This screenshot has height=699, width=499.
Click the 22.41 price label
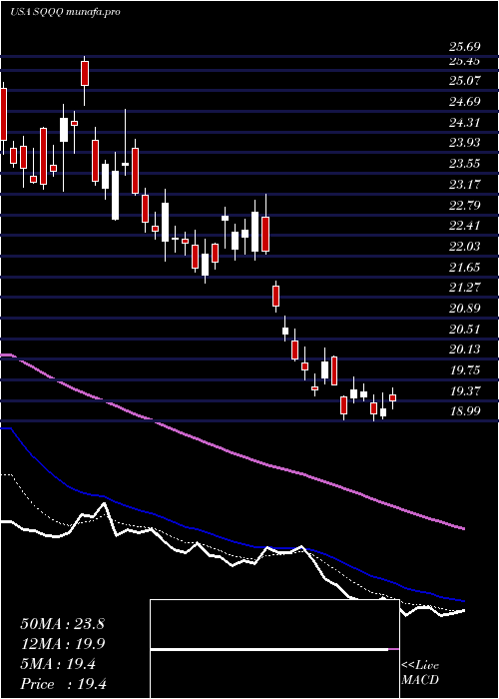click(x=464, y=226)
